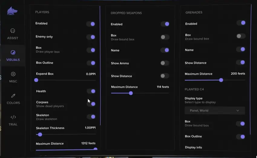Click Dropped Weapons Maximum Distance slider handle

pos(131,93)
